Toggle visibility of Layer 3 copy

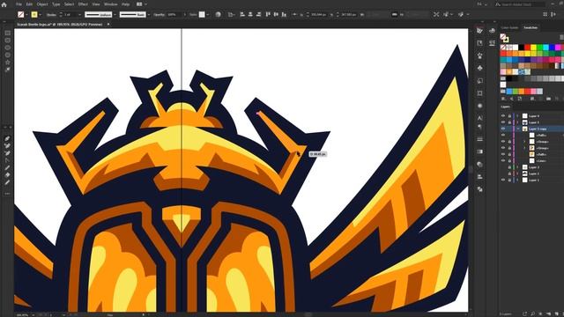tap(503, 129)
